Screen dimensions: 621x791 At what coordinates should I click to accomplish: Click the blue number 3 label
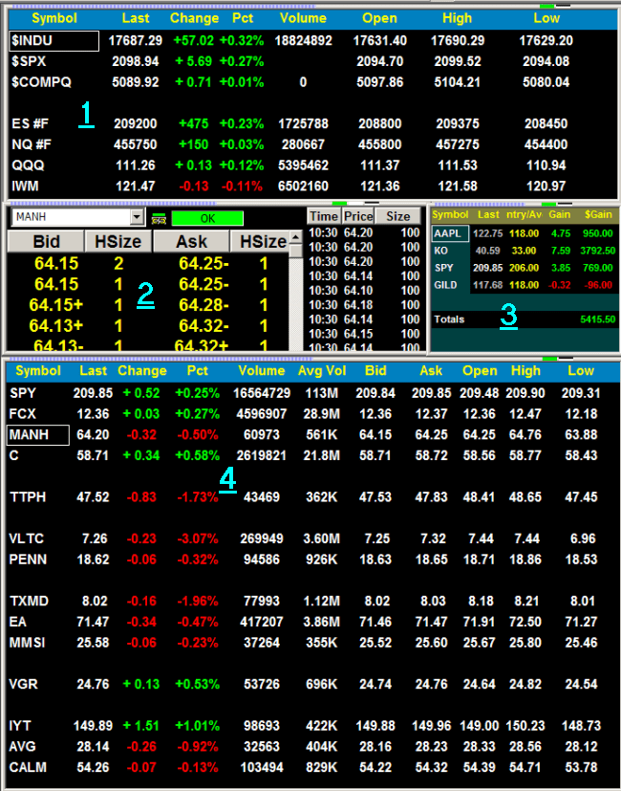509,315
